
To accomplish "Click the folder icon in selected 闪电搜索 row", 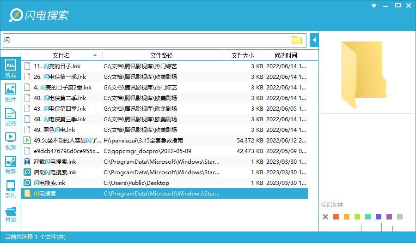I will tap(27, 194).
